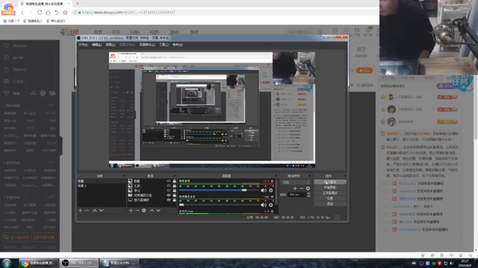Viewport: 478px width, 268px height.
Task: Open the 分类 dropdown in Douyu navigation
Action: coord(135,32)
